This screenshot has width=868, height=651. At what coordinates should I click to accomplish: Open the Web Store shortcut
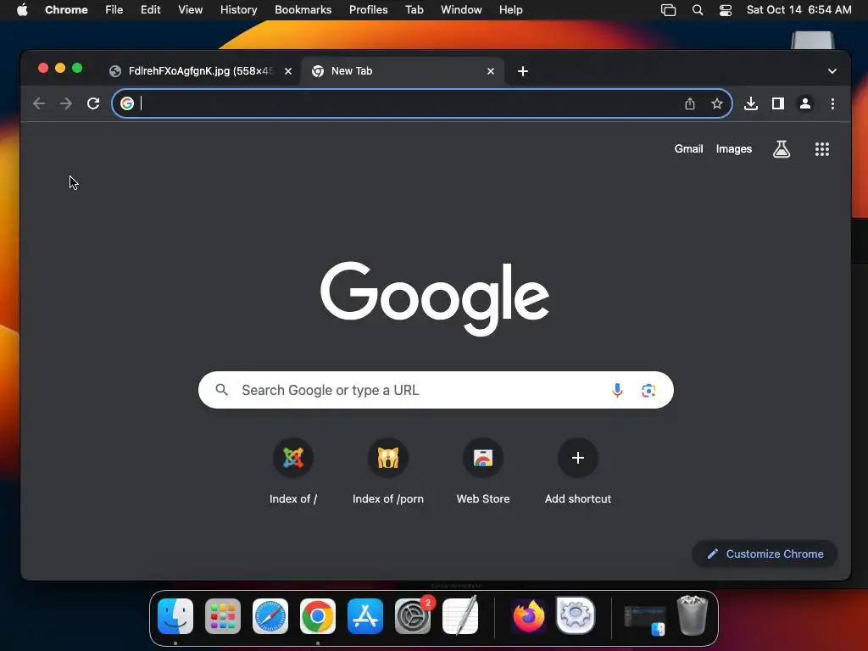(x=483, y=470)
